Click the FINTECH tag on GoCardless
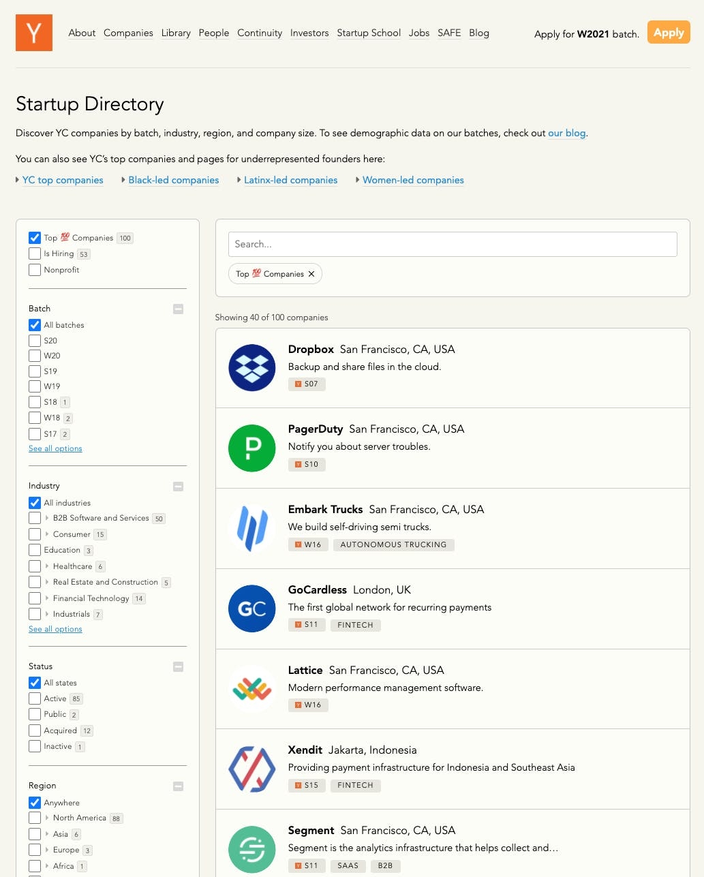The height and width of the screenshot is (877, 704). 355,625
